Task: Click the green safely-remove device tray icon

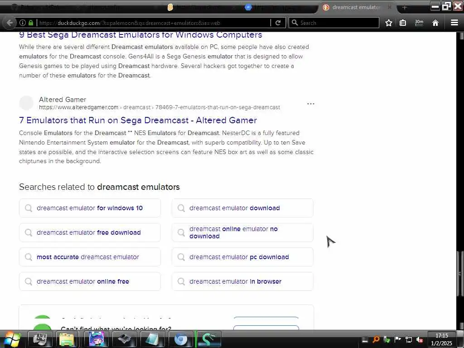Action: tap(387, 339)
